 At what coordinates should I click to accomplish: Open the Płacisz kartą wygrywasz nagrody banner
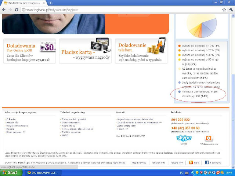(x=85, y=51)
